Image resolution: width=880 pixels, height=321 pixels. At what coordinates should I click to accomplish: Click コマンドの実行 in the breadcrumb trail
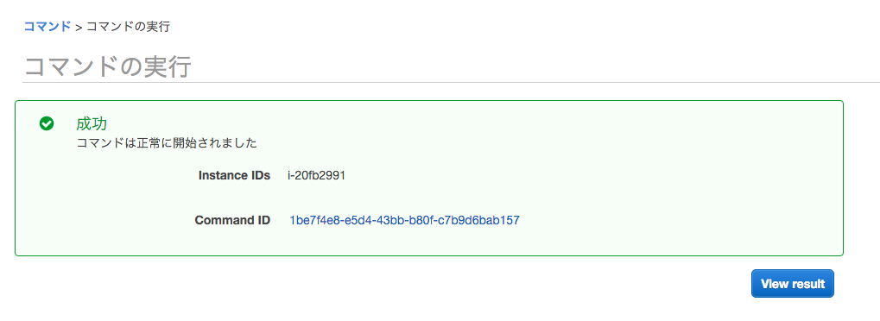(x=128, y=27)
